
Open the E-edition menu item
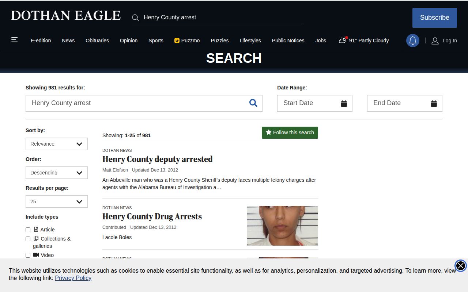41,41
